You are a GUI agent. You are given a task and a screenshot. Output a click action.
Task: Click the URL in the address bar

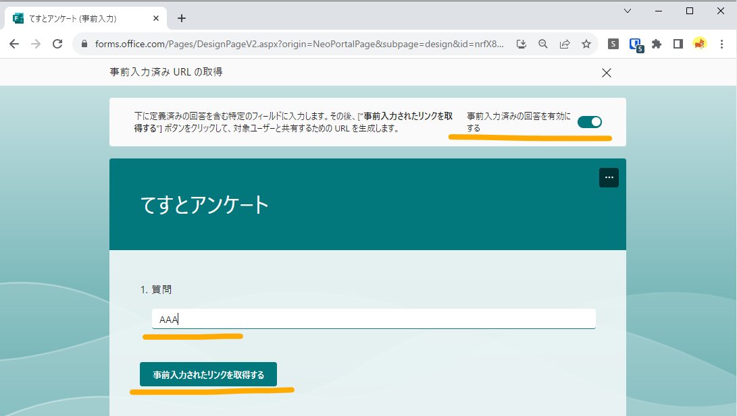point(299,44)
